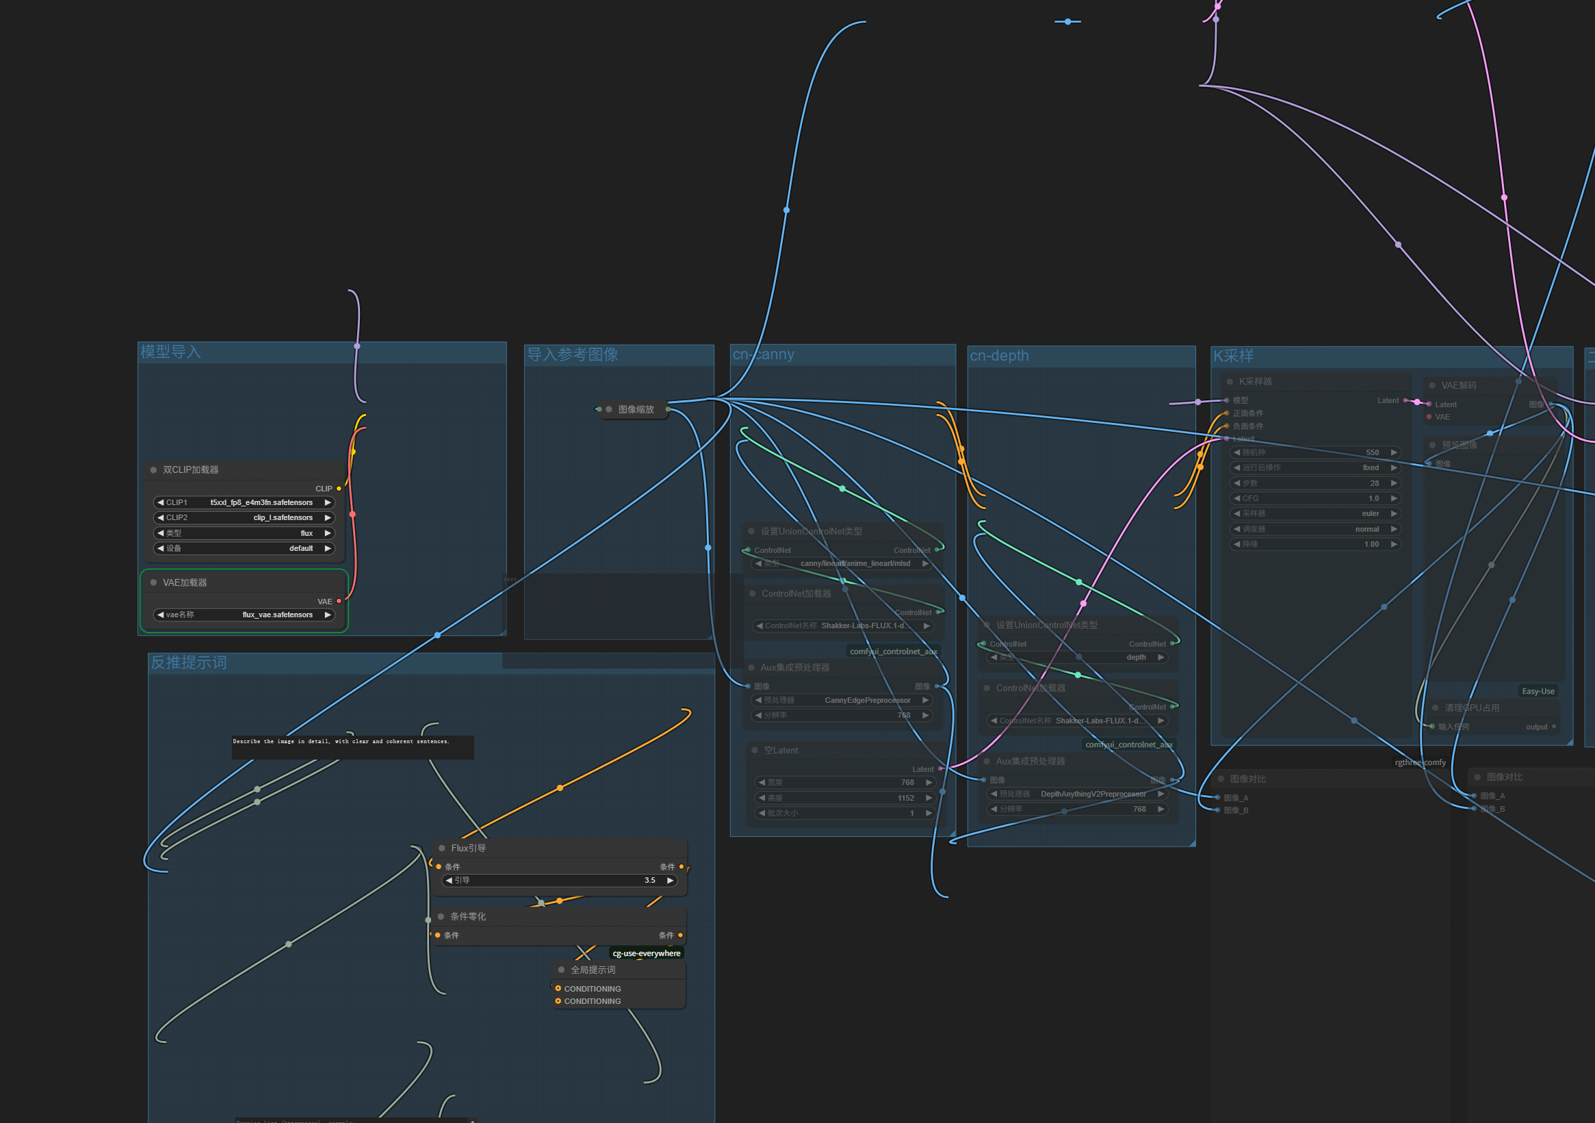Open the 设备 default dropdown
This screenshot has width=1595, height=1123.
(244, 548)
